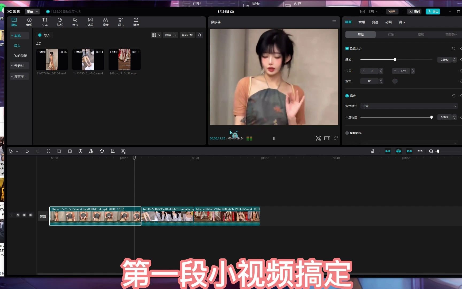
Task: Open the 特效 (Effects) panel
Action: coord(75,21)
